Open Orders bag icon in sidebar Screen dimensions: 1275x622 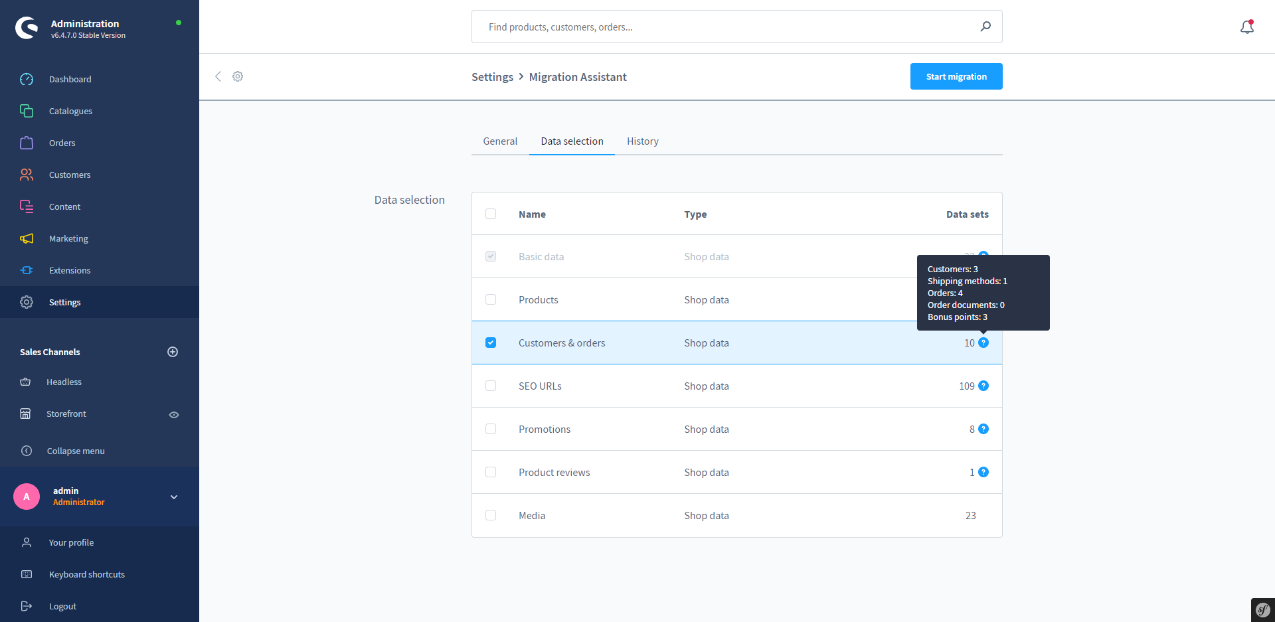coord(27,143)
